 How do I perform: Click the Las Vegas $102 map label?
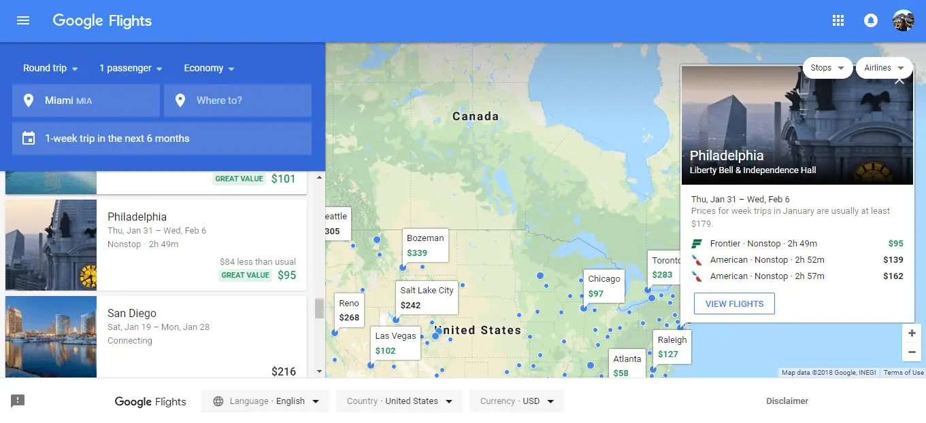(x=395, y=343)
